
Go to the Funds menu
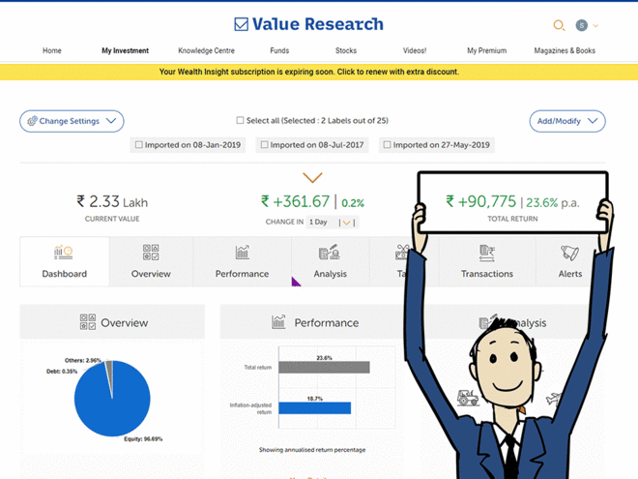click(279, 50)
